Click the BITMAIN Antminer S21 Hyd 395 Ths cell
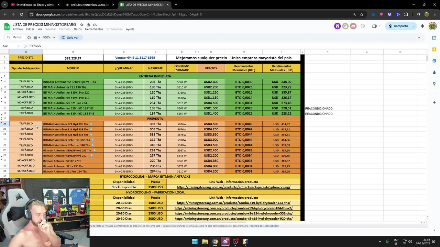440x247 pixels. (x=73, y=124)
